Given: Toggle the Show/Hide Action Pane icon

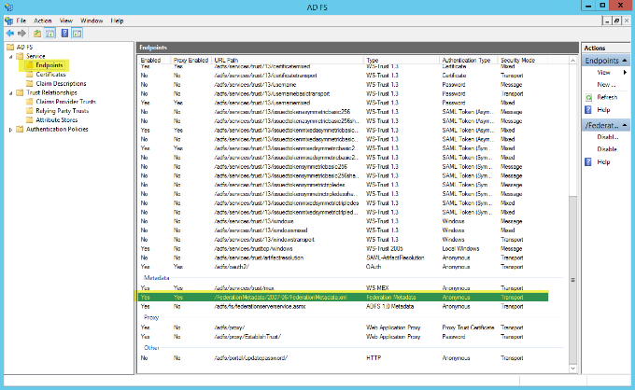Looking at the screenshot, I should (x=76, y=32).
